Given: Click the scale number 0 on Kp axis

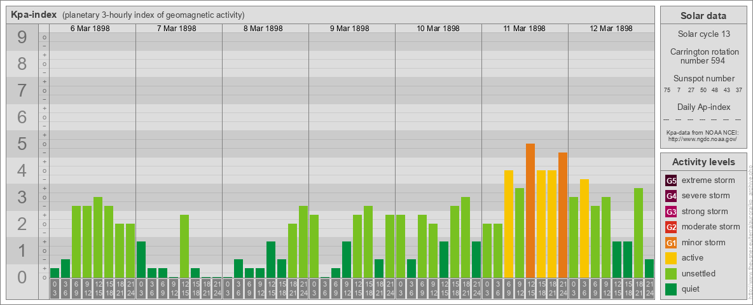Looking at the screenshot, I should (22, 277).
